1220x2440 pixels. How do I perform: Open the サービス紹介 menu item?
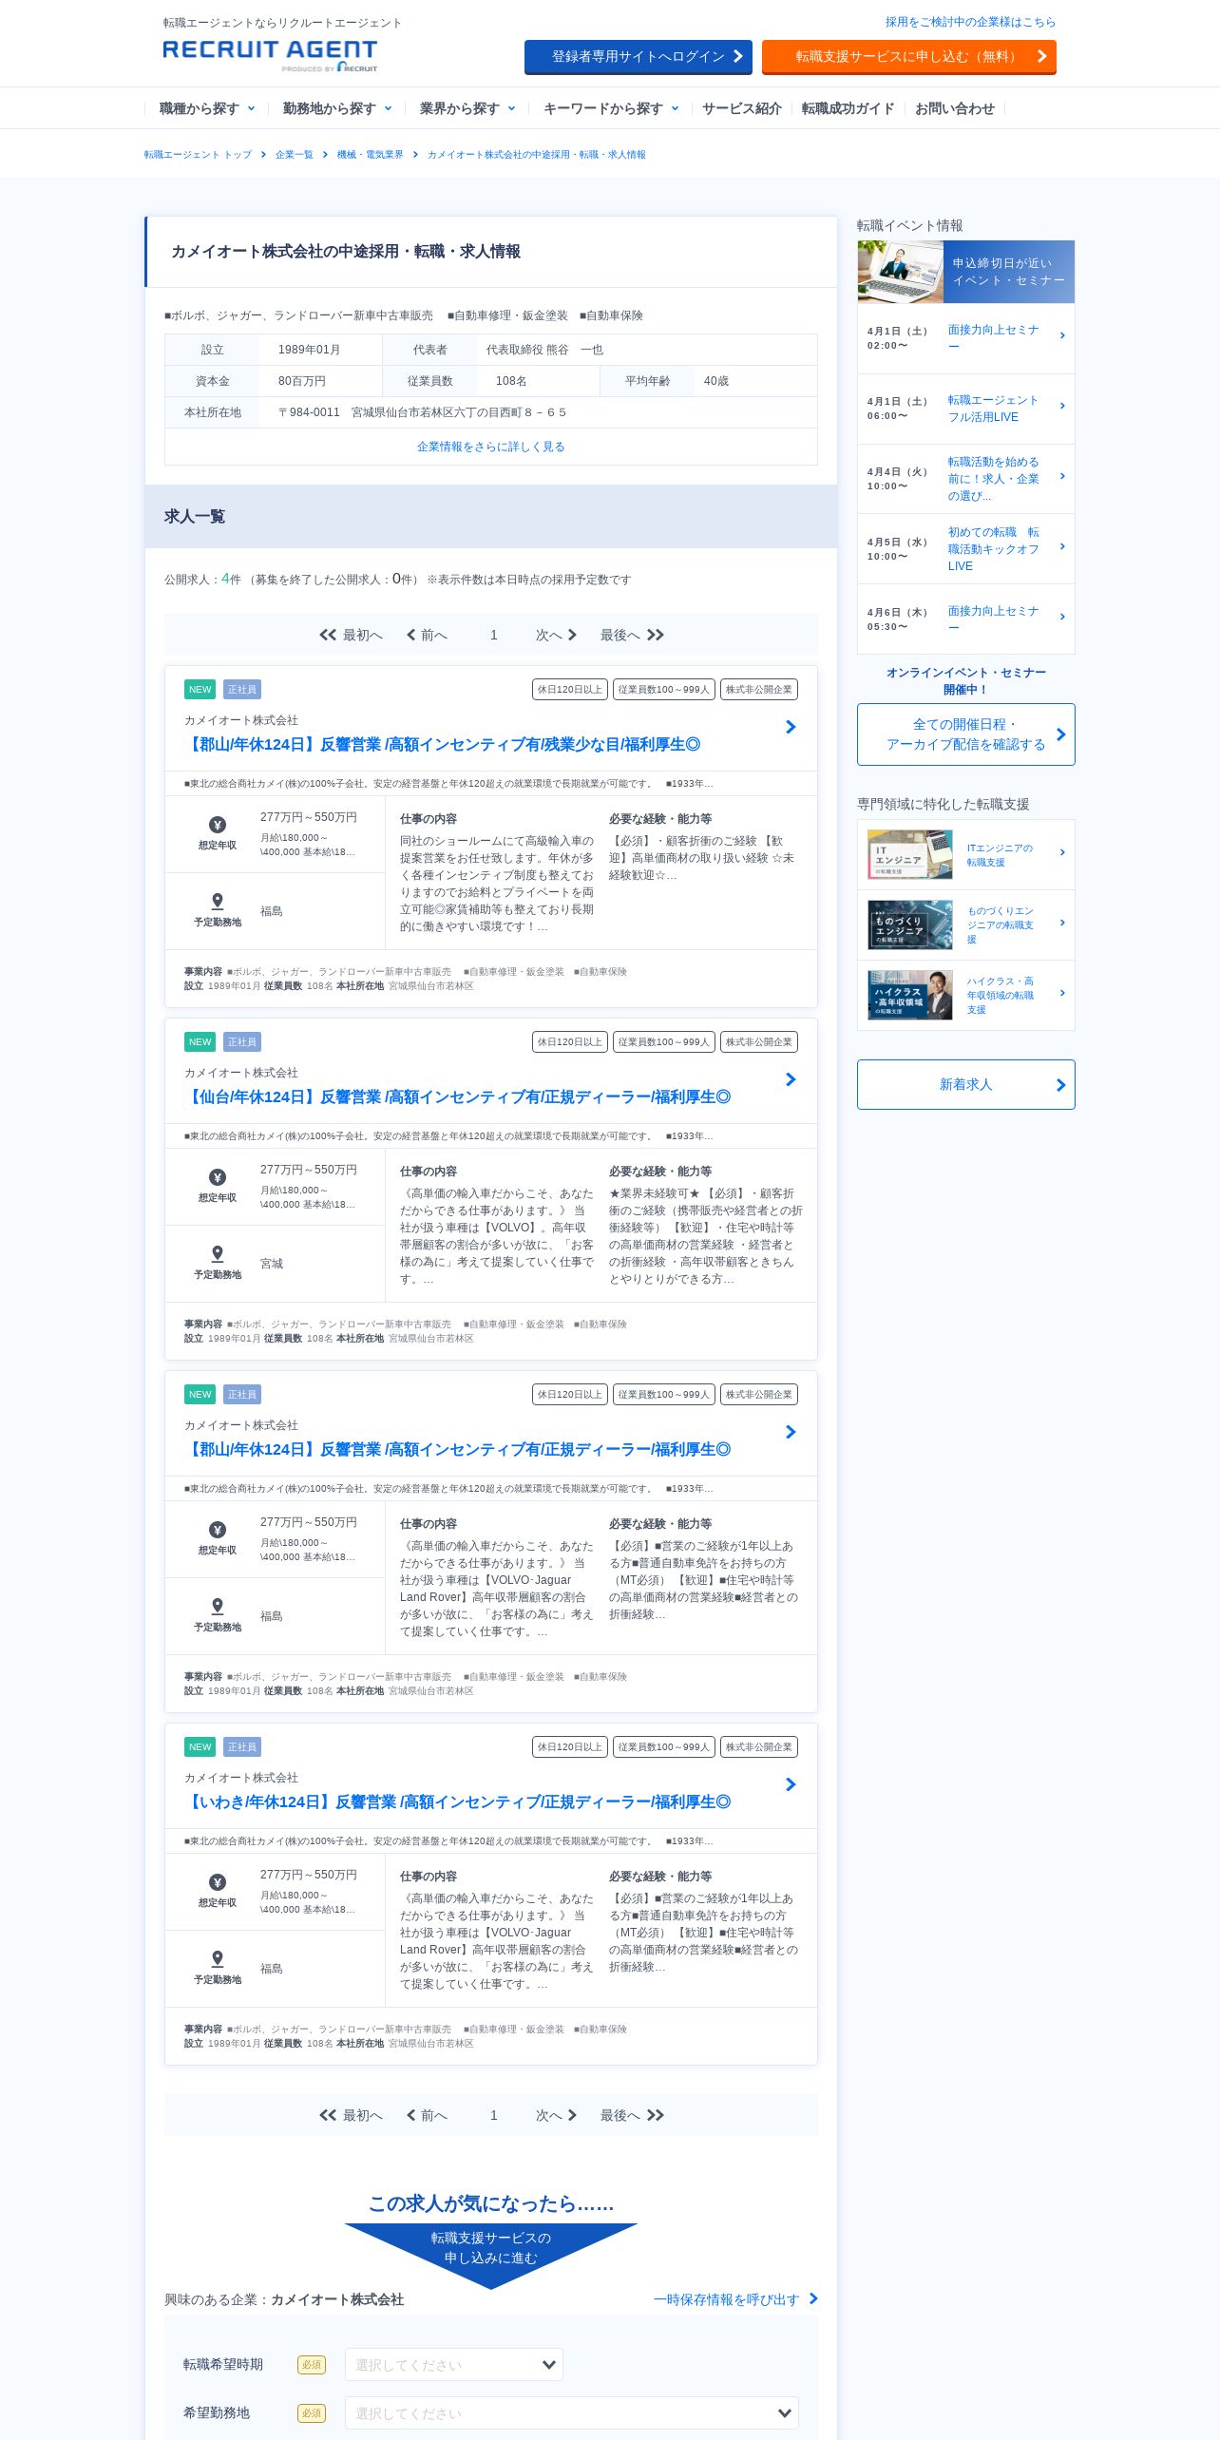coord(741,108)
